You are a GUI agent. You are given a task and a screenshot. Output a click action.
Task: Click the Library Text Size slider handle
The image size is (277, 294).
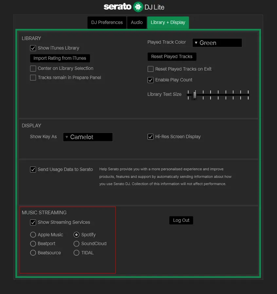pos(194,95)
